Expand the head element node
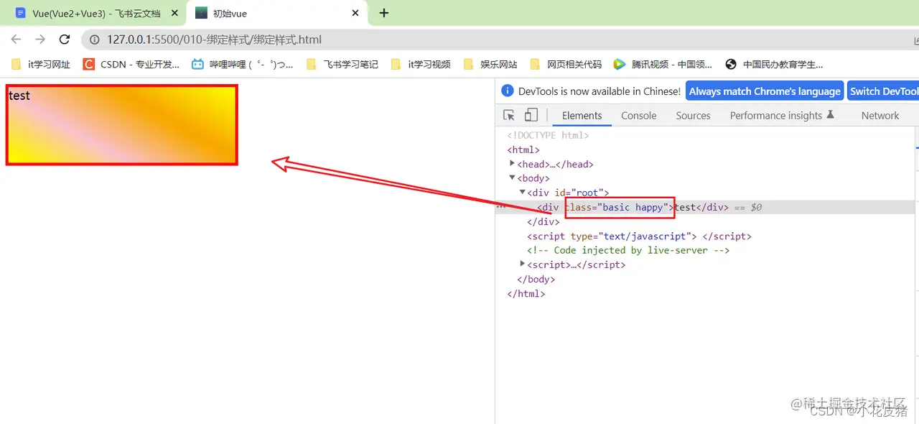The height and width of the screenshot is (424, 919). pos(512,164)
